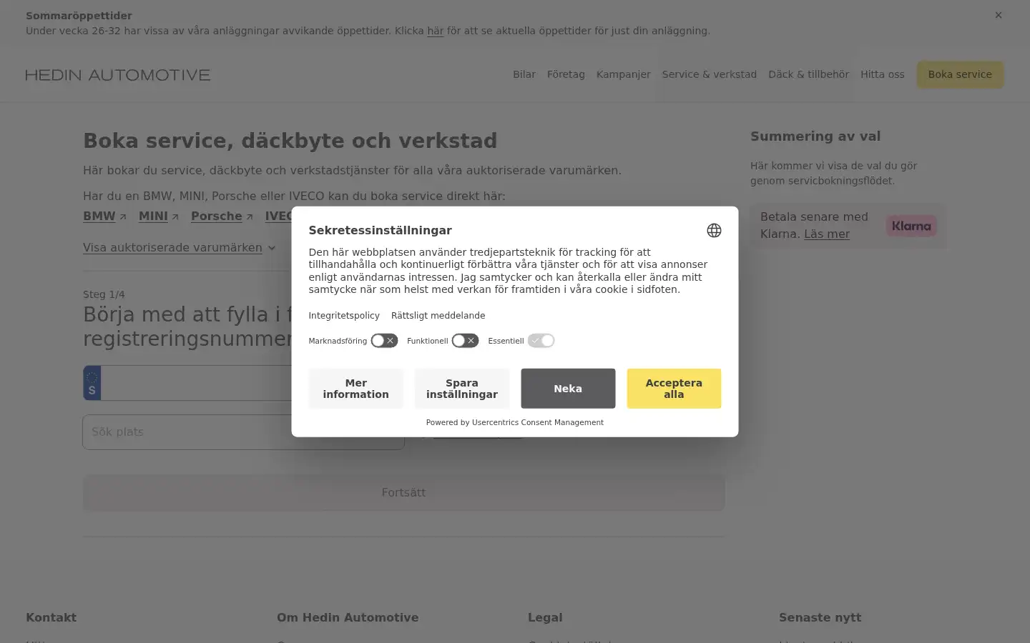Open the BMW external link
The image size is (1030, 643).
104,216
